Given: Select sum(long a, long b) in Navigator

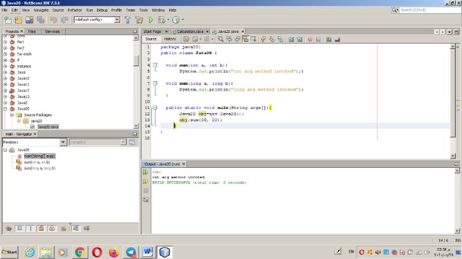Looking at the screenshot, I should [x=39, y=168].
